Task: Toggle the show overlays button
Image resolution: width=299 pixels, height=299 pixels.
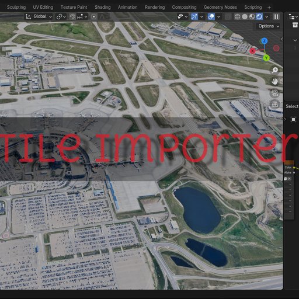Action: pyautogui.click(x=211, y=17)
